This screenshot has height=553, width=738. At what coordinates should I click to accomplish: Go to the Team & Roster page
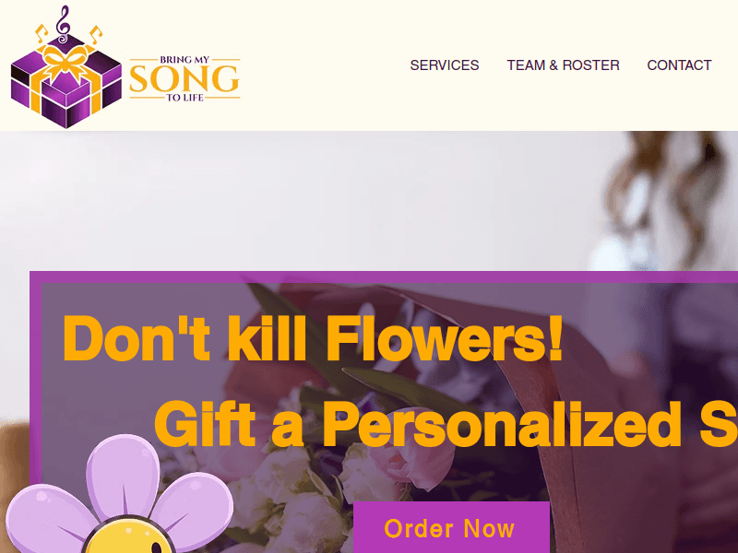(x=563, y=65)
